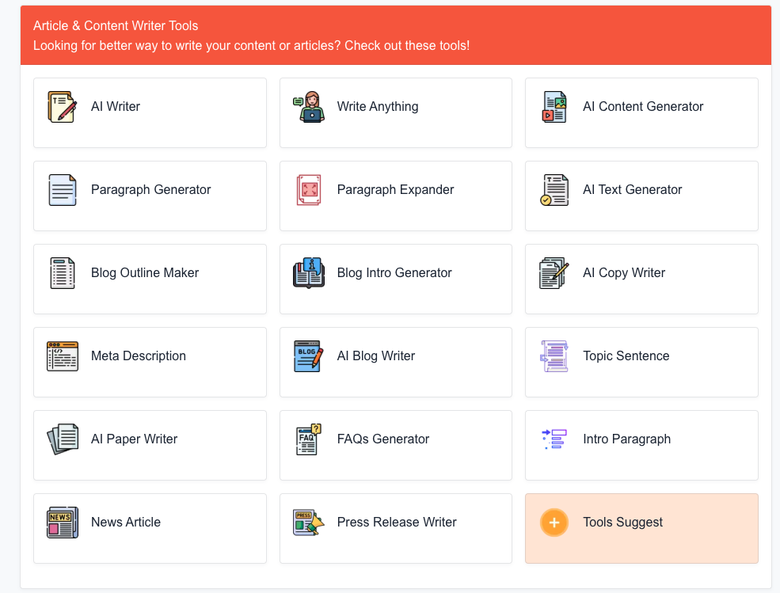This screenshot has height=593, width=780.
Task: Click the Article & Content Writer Tools header
Action: [116, 26]
